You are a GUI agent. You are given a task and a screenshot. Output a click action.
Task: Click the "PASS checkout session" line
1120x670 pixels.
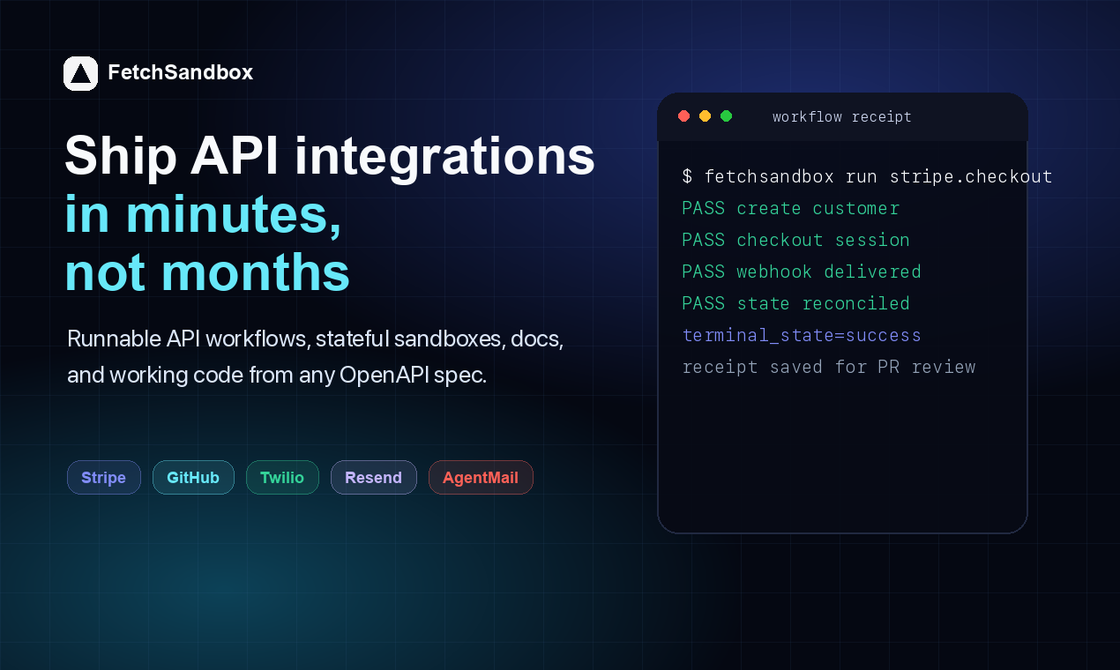click(x=796, y=240)
